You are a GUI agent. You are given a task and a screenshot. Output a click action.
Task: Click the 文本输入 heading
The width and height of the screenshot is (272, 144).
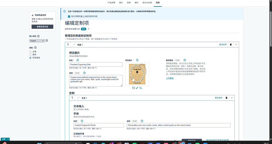tap(79, 106)
